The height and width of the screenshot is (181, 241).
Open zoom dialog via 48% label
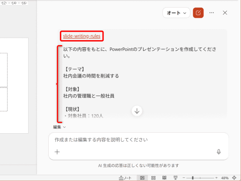pos(225,178)
